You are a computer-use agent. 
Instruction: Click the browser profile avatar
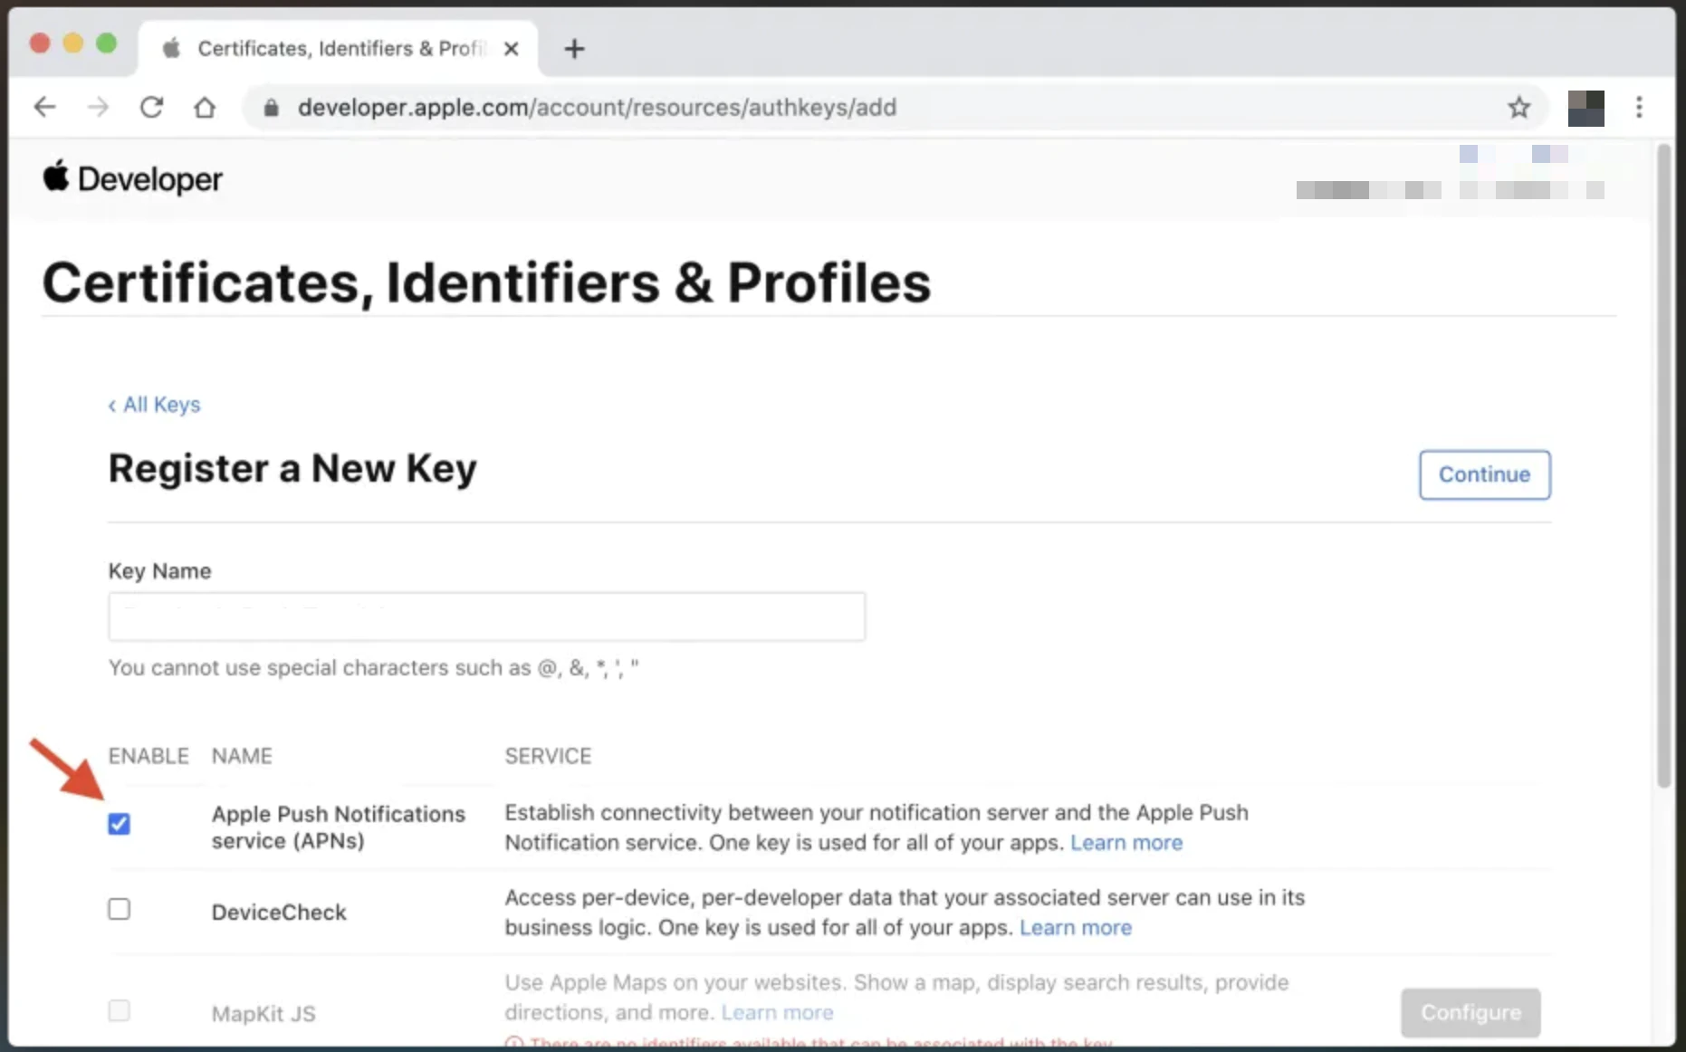(x=1585, y=108)
